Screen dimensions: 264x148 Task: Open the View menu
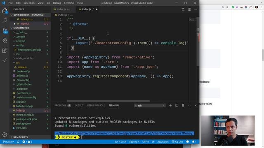[40, 3]
